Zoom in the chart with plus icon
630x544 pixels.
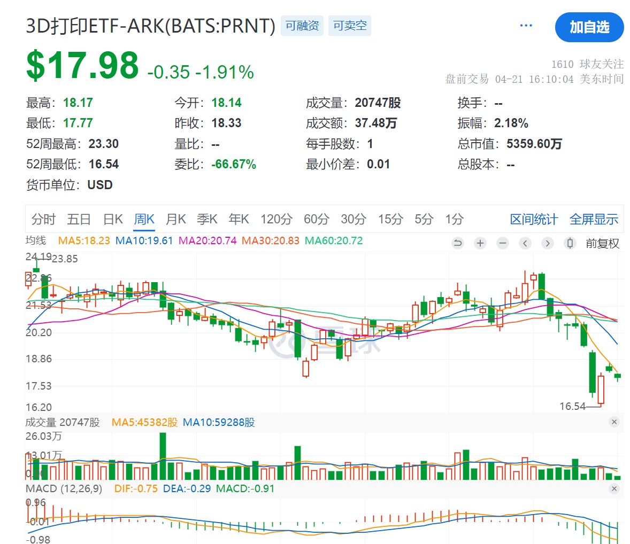(x=480, y=244)
